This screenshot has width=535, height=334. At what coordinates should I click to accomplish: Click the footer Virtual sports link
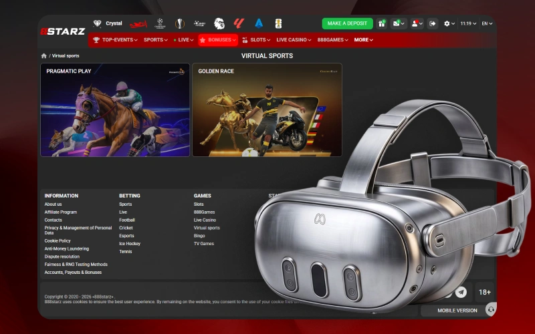click(x=207, y=228)
